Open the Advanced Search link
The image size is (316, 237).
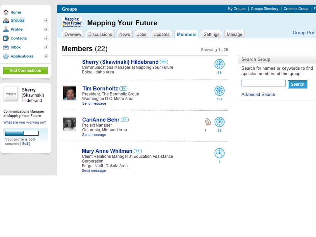pos(258,94)
